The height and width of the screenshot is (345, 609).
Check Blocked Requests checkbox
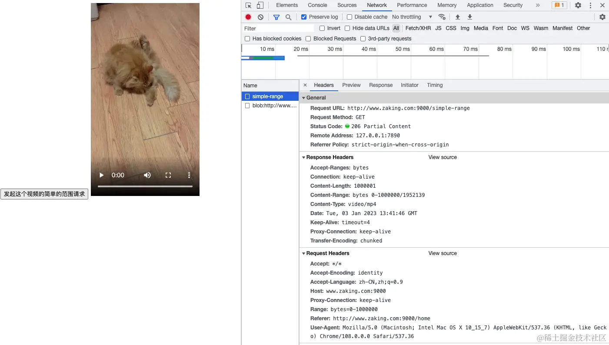[x=308, y=39]
